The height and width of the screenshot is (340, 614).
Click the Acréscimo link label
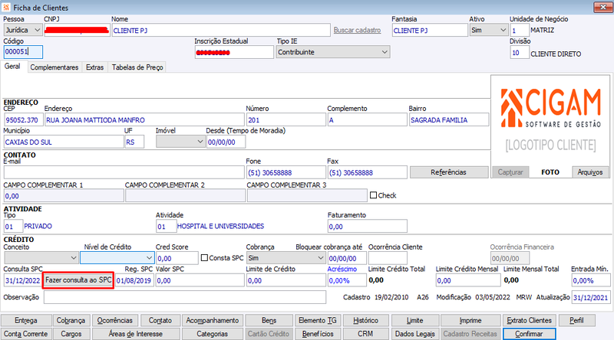(x=342, y=269)
